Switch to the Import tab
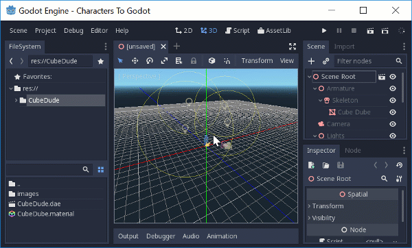 click(x=344, y=47)
